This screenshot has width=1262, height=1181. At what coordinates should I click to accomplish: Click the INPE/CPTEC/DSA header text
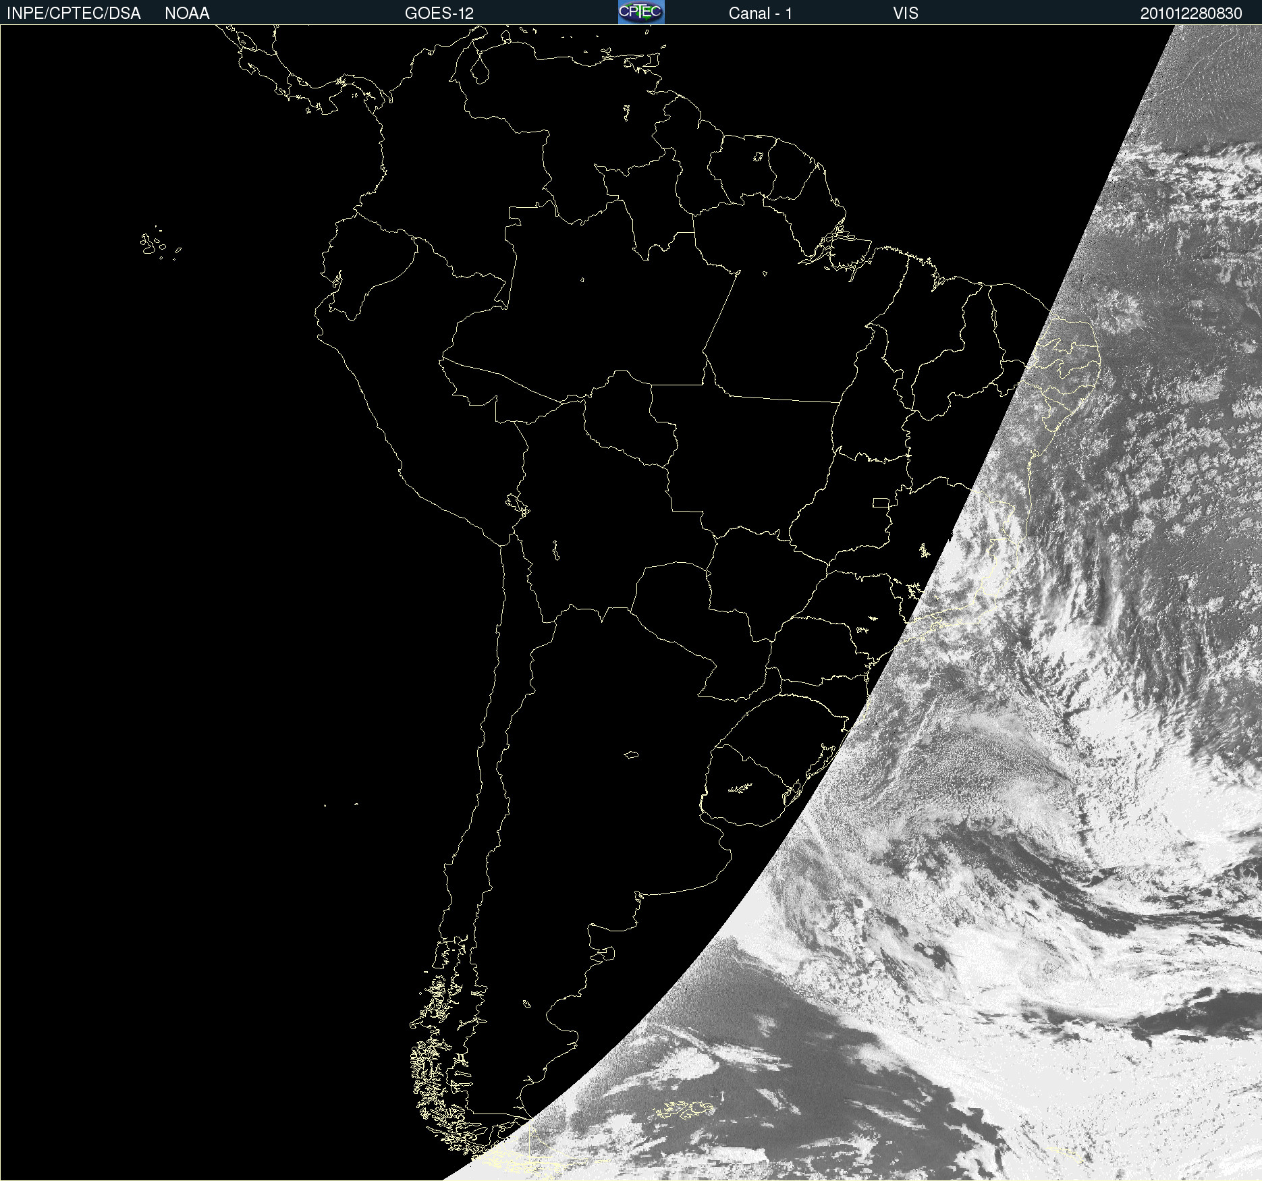(74, 13)
